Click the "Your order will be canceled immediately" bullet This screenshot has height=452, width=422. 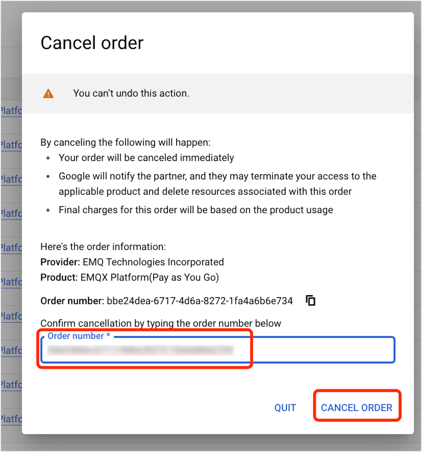(146, 158)
